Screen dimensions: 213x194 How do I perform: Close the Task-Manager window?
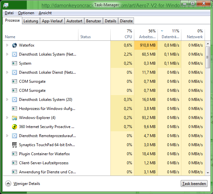click(x=204, y=4)
